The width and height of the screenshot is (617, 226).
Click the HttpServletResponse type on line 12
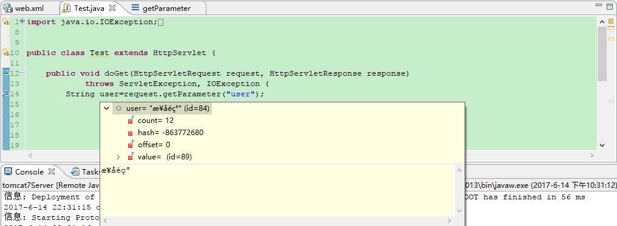(316, 73)
